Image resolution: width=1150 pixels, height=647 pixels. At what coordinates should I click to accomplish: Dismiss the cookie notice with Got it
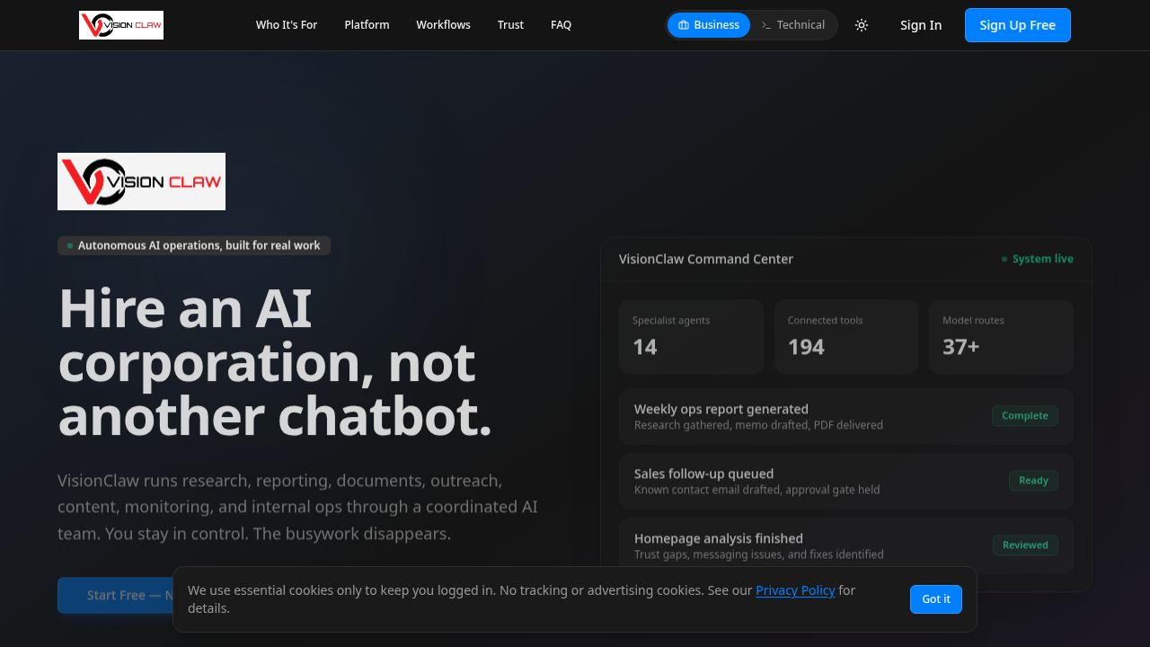935,598
